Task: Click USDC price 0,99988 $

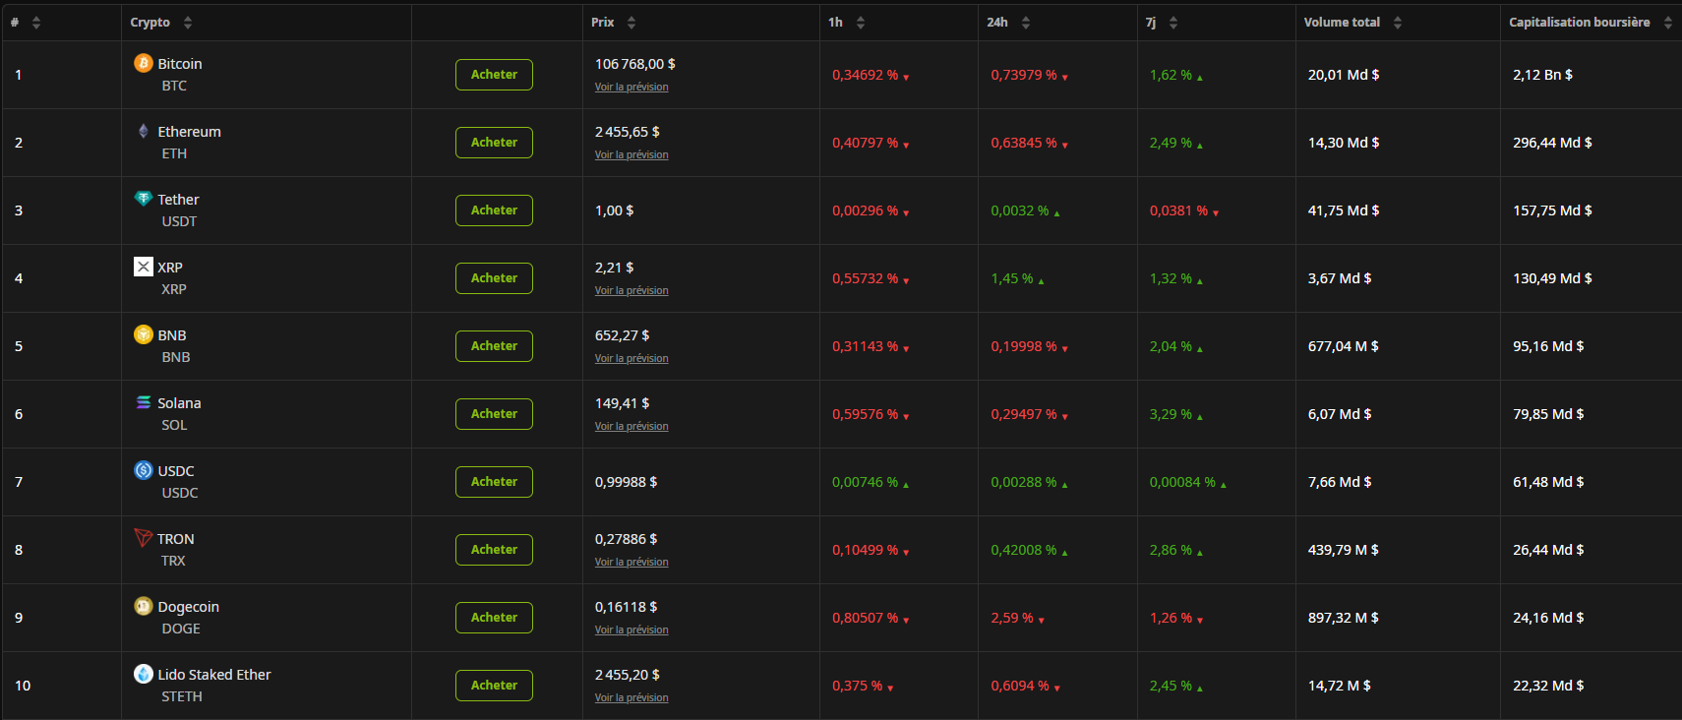Action: point(626,482)
